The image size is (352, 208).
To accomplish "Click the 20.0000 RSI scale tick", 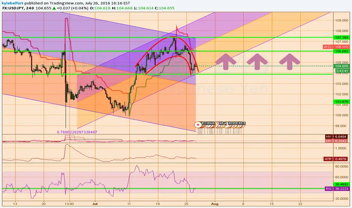I will pyautogui.click(x=342, y=199).
